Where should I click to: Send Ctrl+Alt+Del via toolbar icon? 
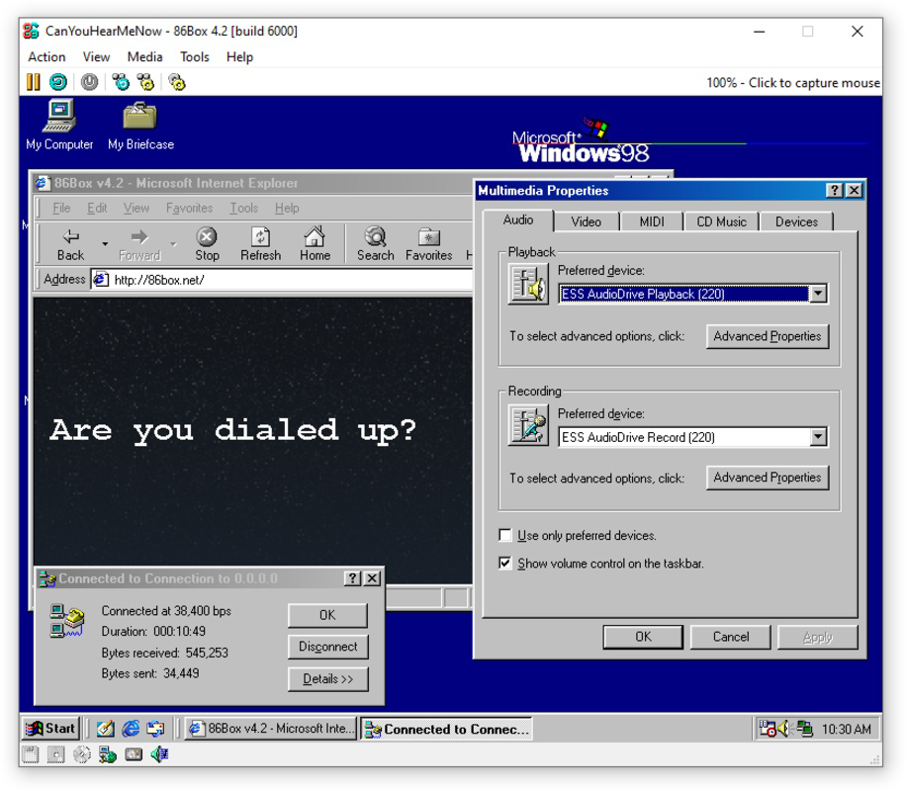(121, 82)
